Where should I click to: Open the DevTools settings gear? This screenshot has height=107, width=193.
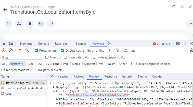178,43
